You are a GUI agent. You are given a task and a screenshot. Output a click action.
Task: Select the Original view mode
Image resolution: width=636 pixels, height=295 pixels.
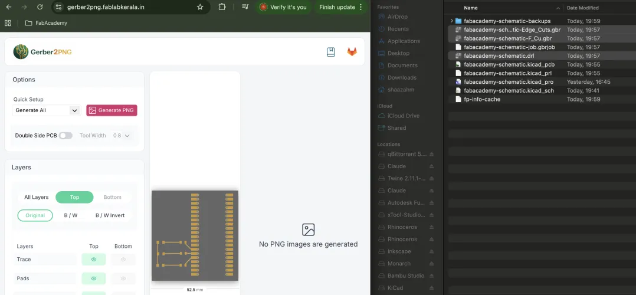point(35,215)
